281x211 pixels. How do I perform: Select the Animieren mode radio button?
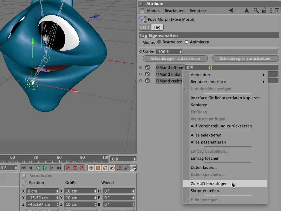pos(187,42)
